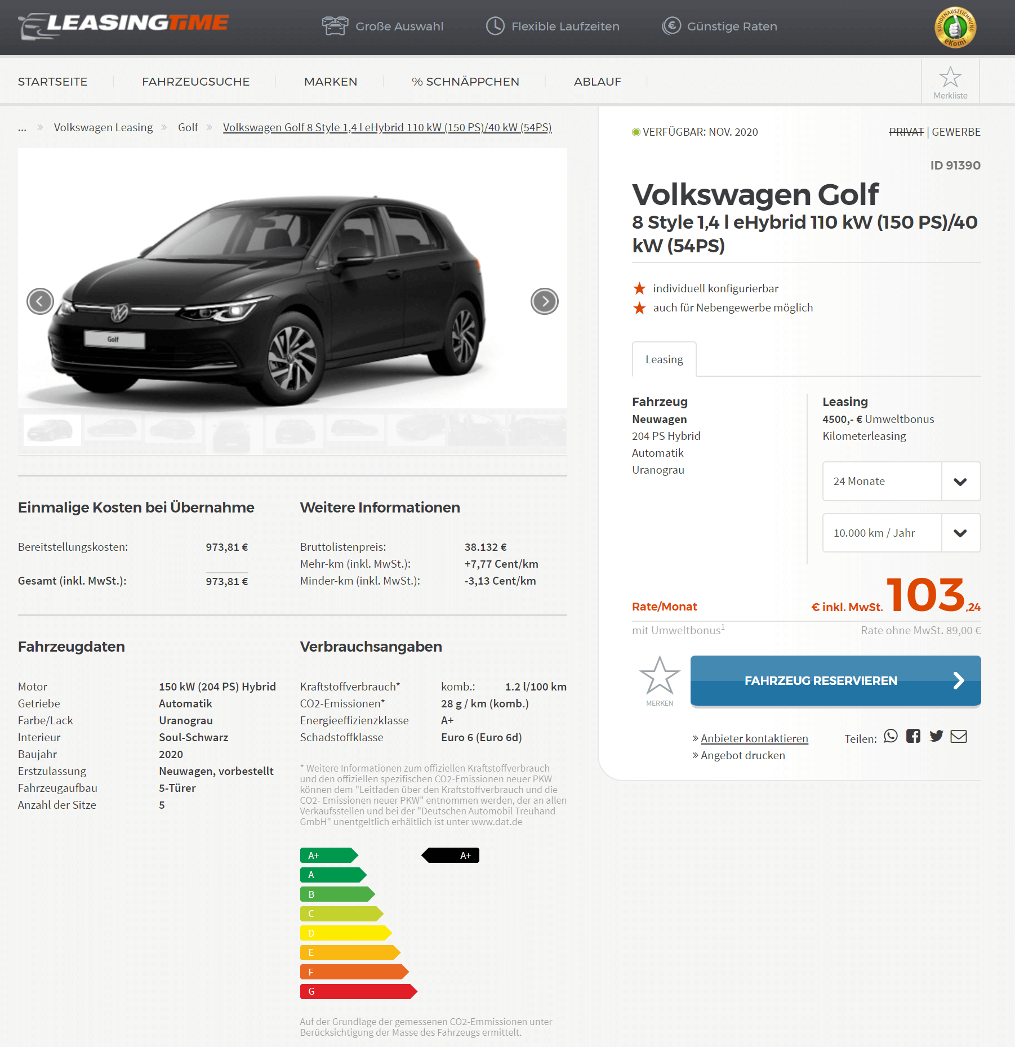Click Angebot drucken link
Screen dimensions: 1015x1047
coord(742,755)
